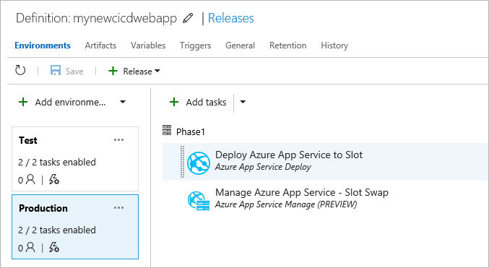Select the Test environment card title

pos(28,140)
